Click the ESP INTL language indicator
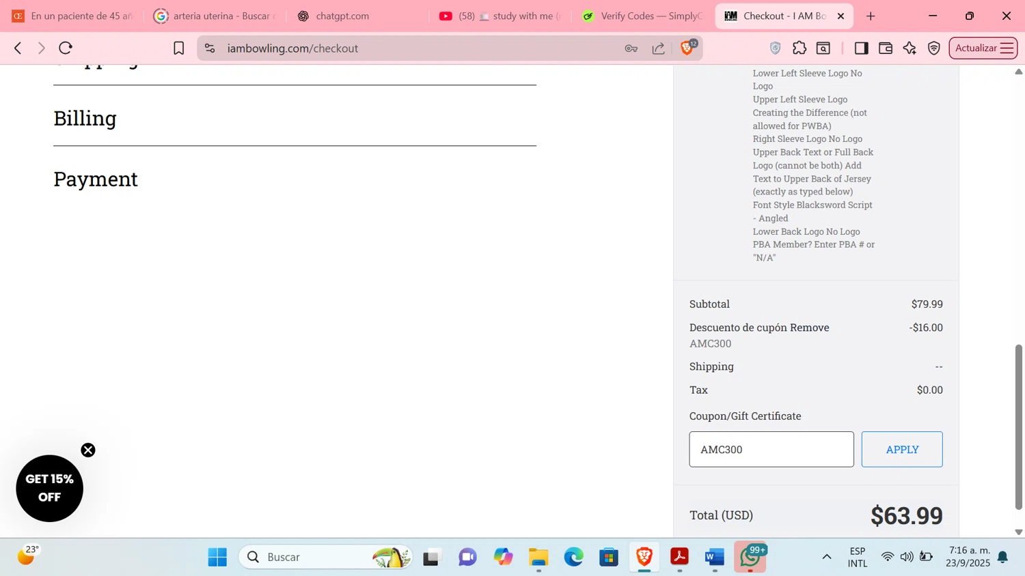1025x576 pixels. [858, 557]
